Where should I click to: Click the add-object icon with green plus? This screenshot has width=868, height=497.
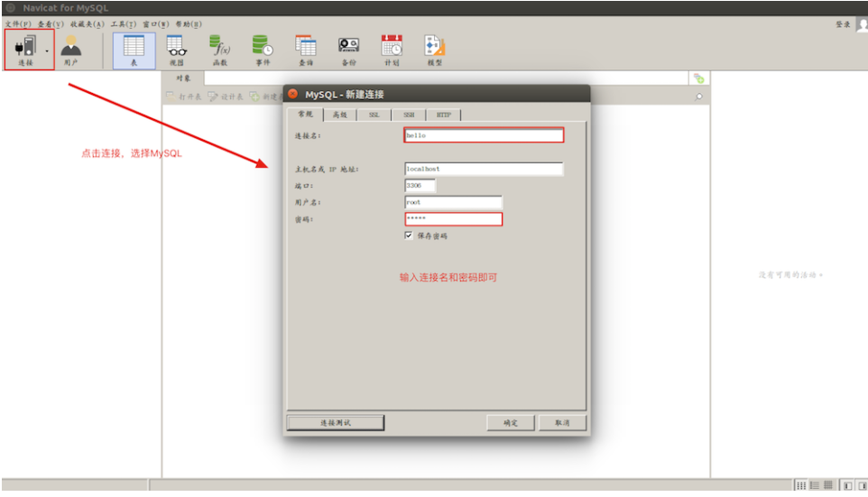[x=699, y=78]
